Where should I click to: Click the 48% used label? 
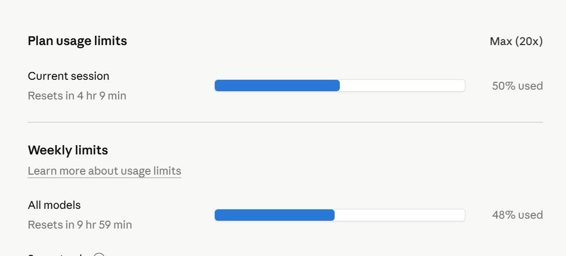coord(517,215)
